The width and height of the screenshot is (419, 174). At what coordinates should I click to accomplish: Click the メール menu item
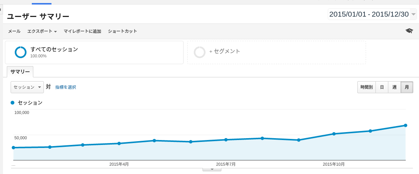point(14,31)
